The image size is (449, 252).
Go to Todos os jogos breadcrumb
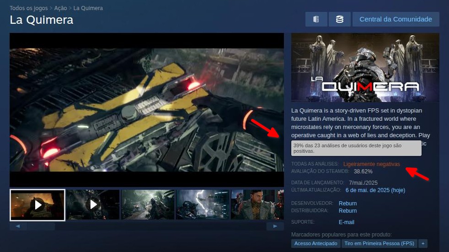(x=29, y=8)
